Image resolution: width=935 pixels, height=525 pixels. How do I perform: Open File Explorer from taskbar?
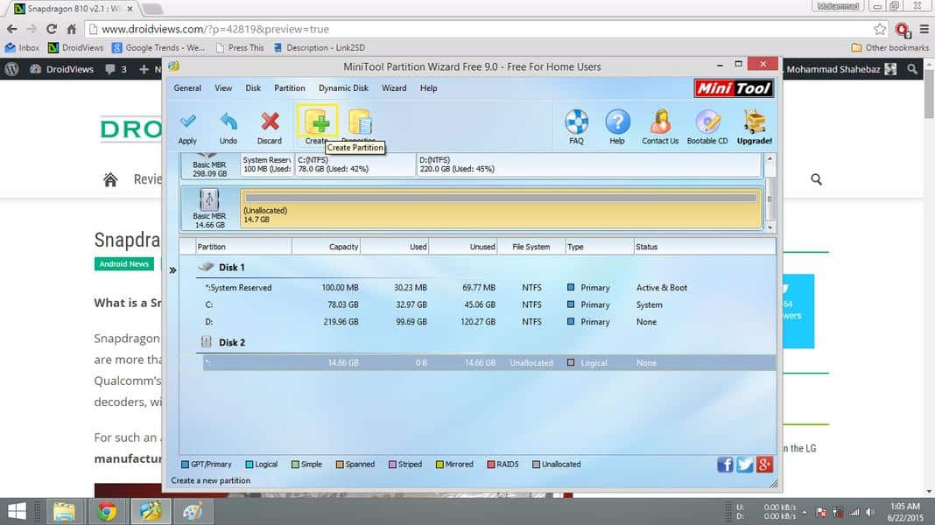[64, 511]
